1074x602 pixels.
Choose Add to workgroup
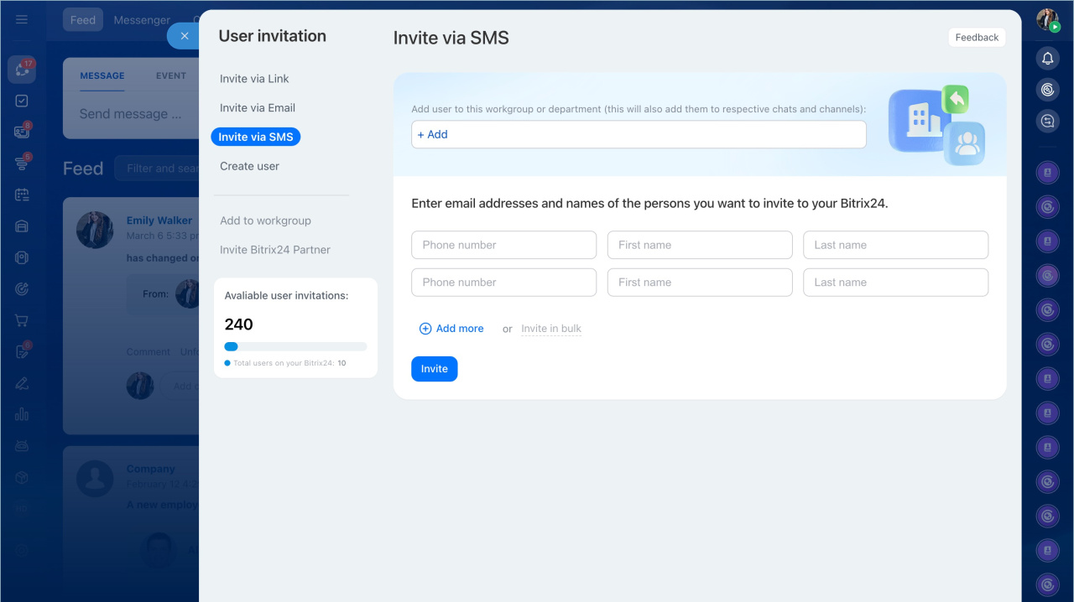point(265,221)
